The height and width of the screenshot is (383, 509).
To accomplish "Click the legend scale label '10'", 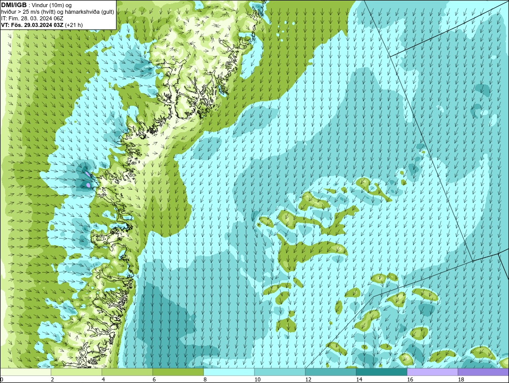I will pos(257,379).
